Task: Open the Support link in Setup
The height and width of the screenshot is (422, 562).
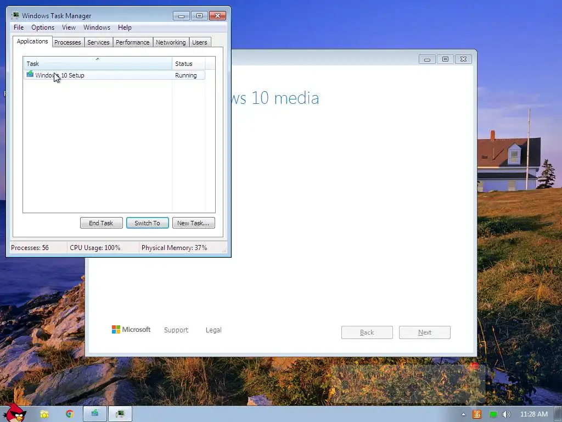Action: [x=176, y=330]
